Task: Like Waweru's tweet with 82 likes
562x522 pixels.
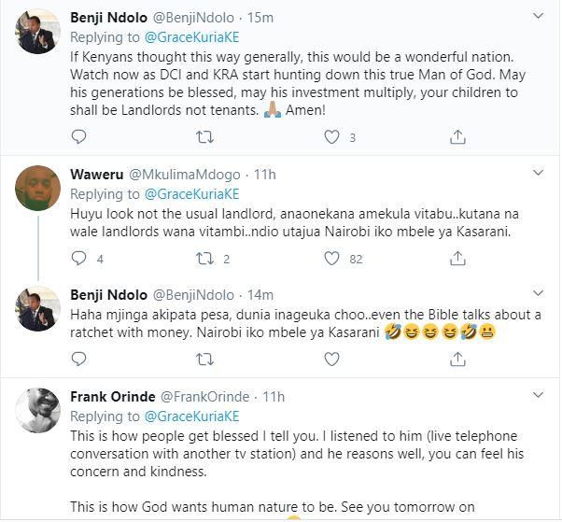Action: click(331, 259)
